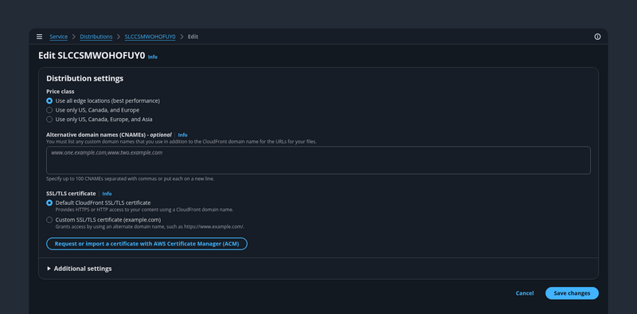Choose Custom SSL/TLS certificate option
This screenshot has height=314, width=637.
tap(49, 220)
